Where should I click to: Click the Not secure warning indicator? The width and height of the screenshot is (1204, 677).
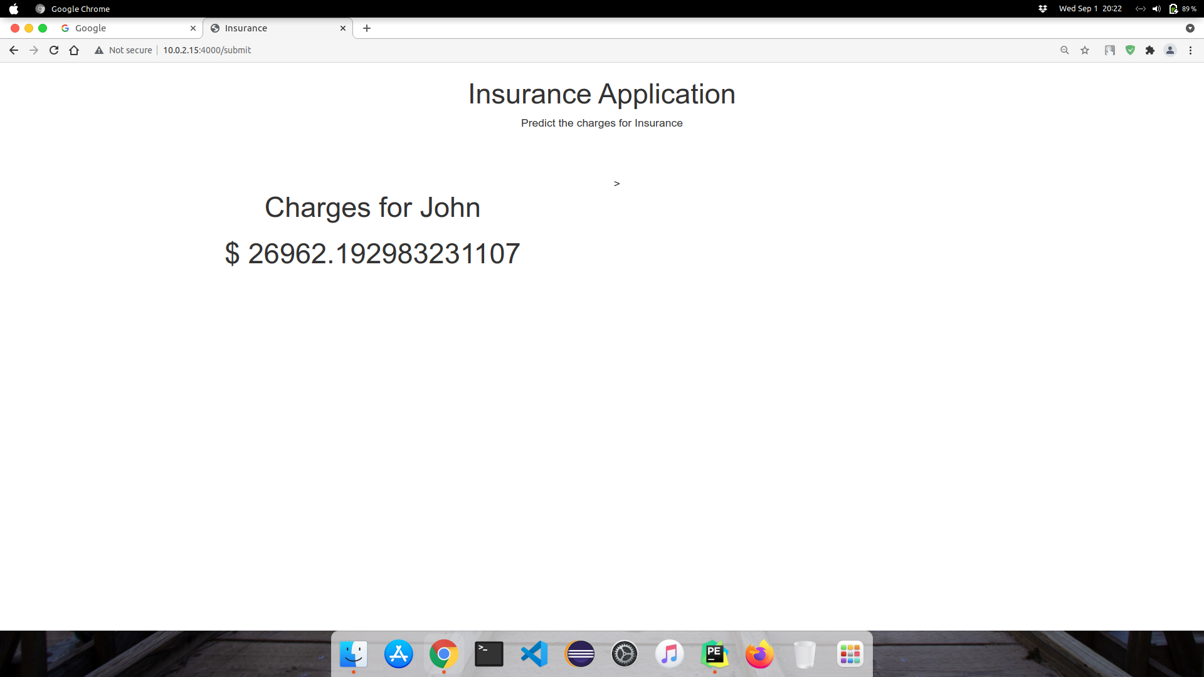tap(124, 50)
